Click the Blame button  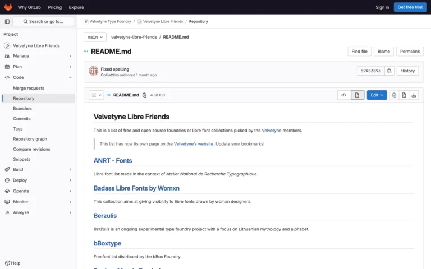click(383, 52)
